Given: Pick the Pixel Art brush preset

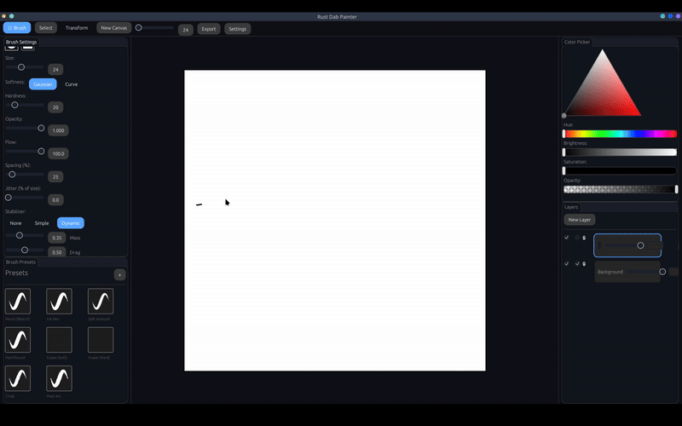Looking at the screenshot, I should pos(59,378).
